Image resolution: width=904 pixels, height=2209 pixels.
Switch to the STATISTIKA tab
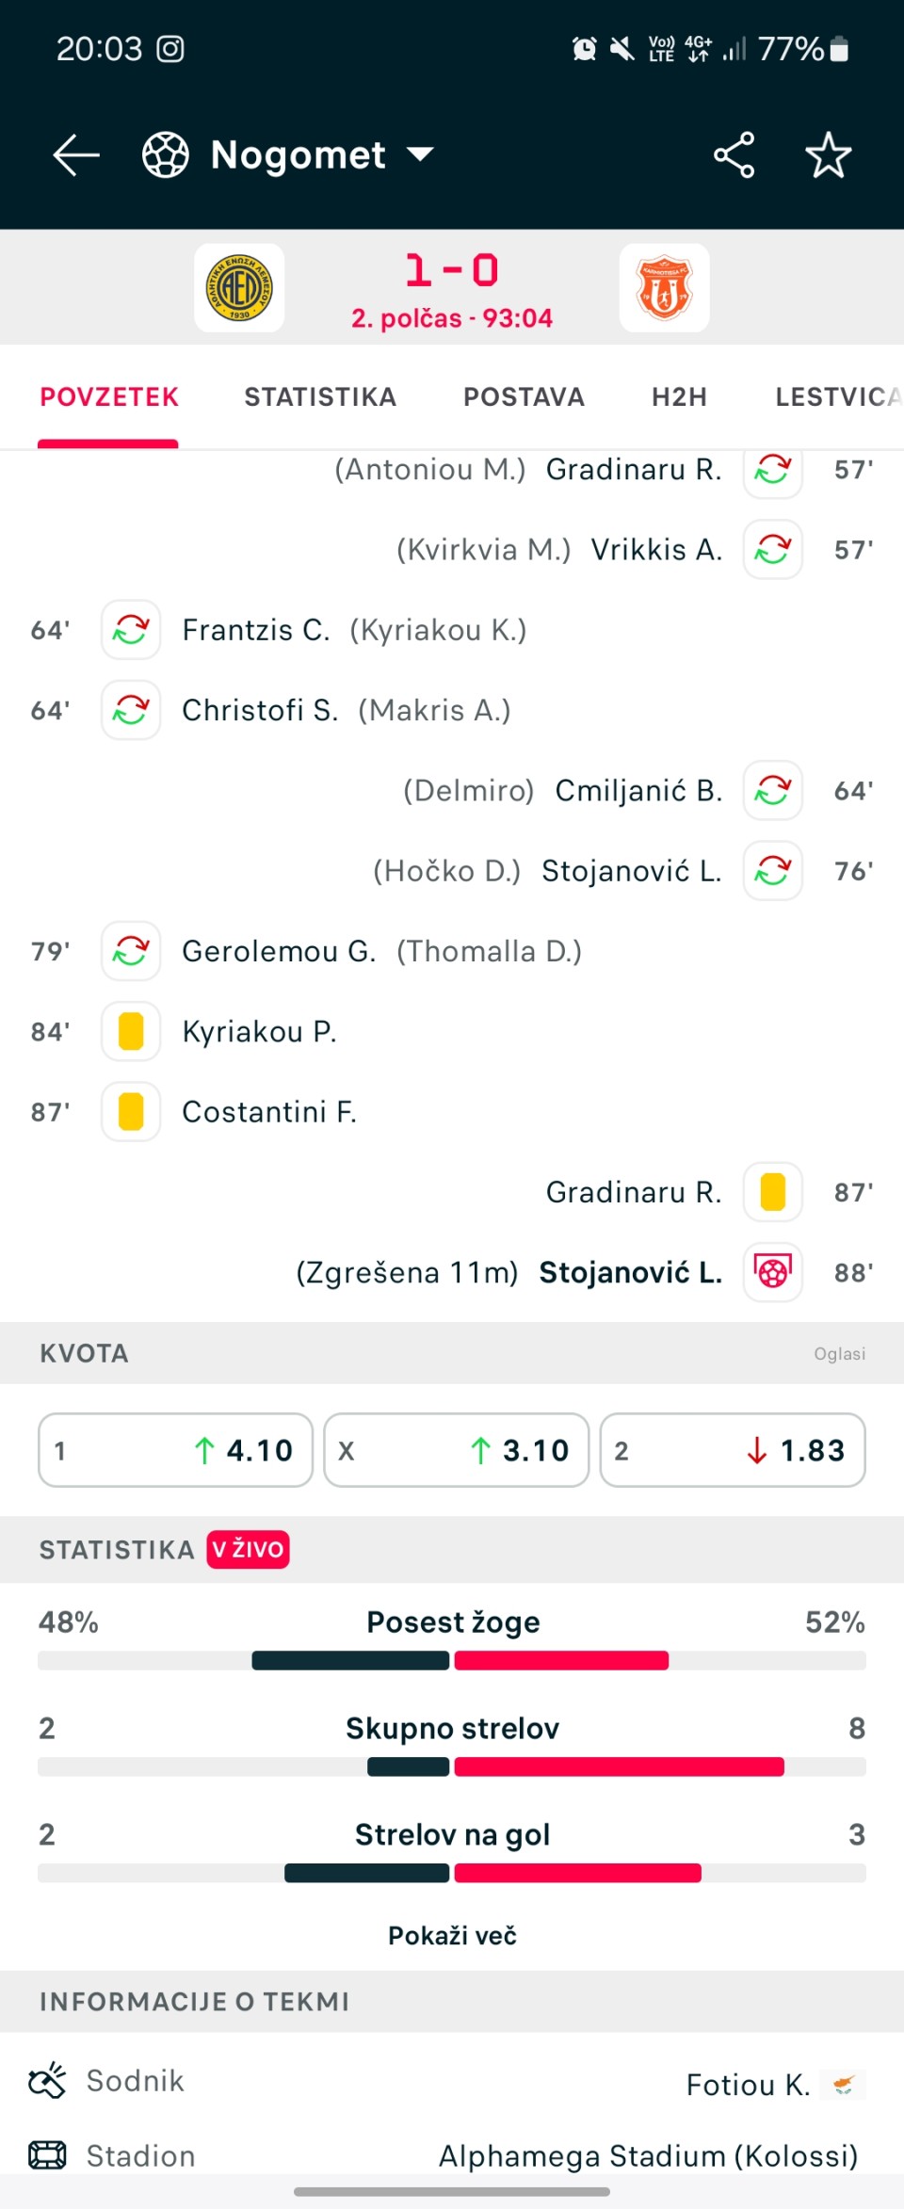click(320, 397)
